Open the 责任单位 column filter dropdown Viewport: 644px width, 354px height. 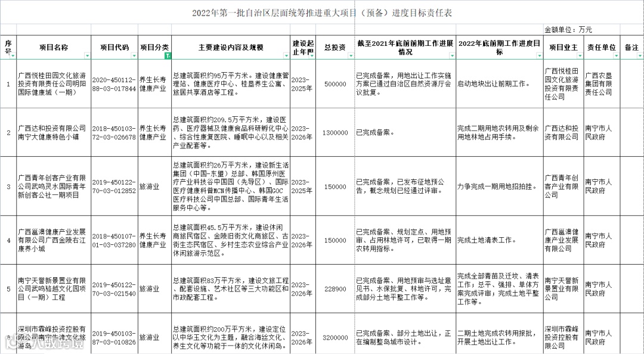point(616,56)
